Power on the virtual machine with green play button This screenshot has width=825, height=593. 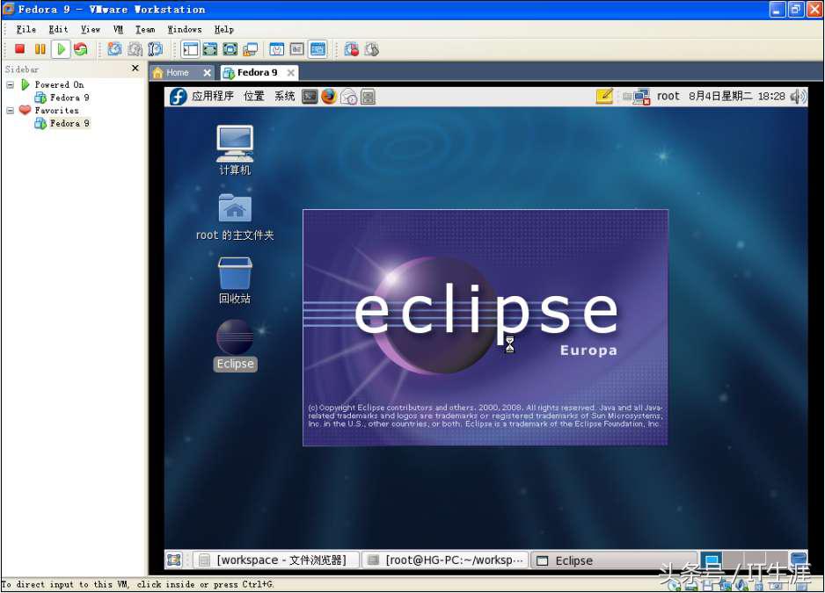point(60,49)
